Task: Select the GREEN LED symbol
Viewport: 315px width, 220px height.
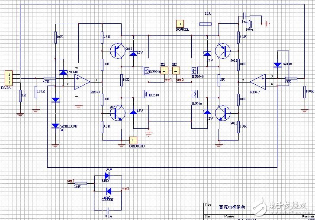Action: [108, 191]
